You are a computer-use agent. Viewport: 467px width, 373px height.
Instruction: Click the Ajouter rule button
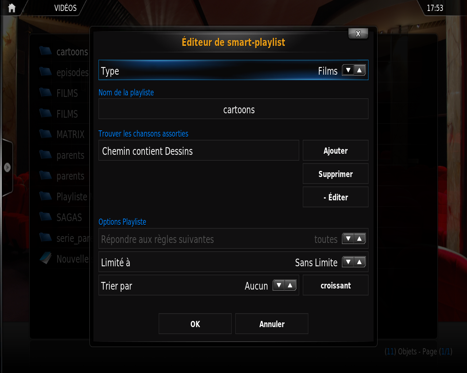coord(336,150)
